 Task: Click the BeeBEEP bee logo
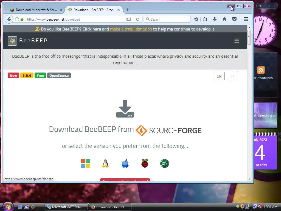click(x=12, y=41)
